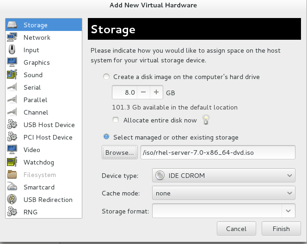Image resolution: width=307 pixels, height=244 pixels.
Task: Choose the Input mouse icon
Action: click(12, 49)
